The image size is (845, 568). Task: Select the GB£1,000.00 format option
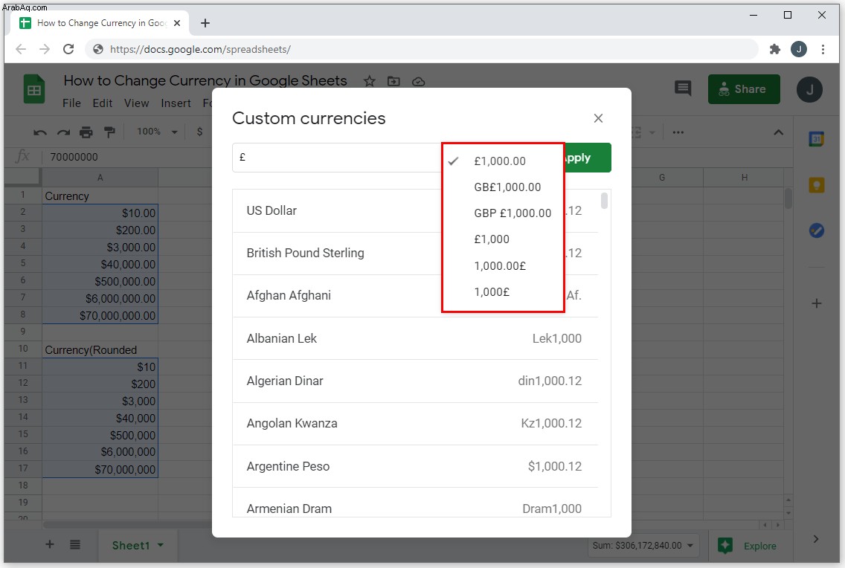click(503, 187)
